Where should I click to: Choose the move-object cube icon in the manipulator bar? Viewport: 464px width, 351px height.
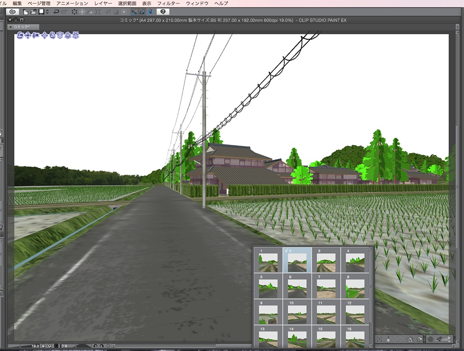pos(45,35)
